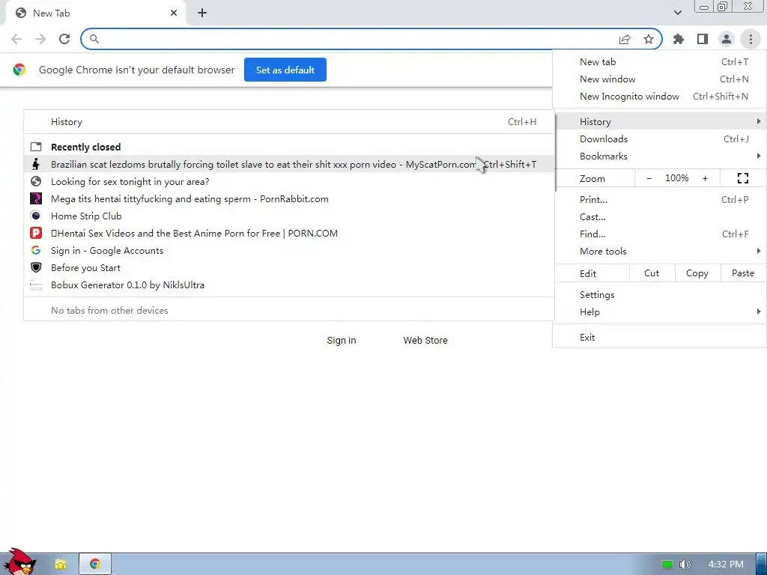Choose Cast from the menu
This screenshot has height=575, width=767.
tap(659, 216)
